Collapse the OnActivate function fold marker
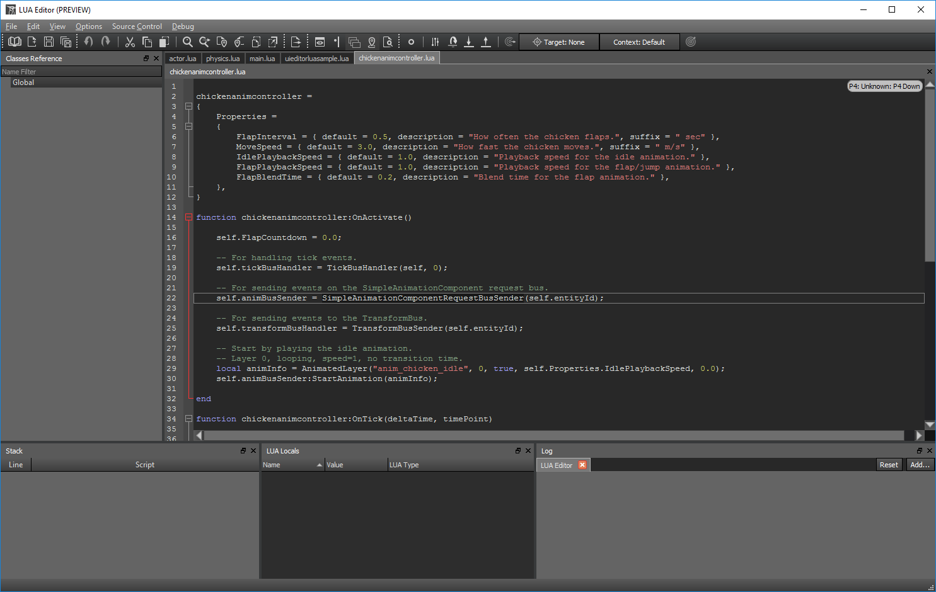Image resolution: width=936 pixels, height=592 pixels. [x=188, y=217]
